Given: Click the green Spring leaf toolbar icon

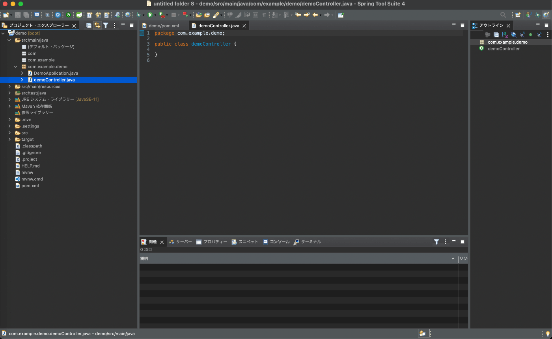Looking at the screenshot, I should 79,15.
